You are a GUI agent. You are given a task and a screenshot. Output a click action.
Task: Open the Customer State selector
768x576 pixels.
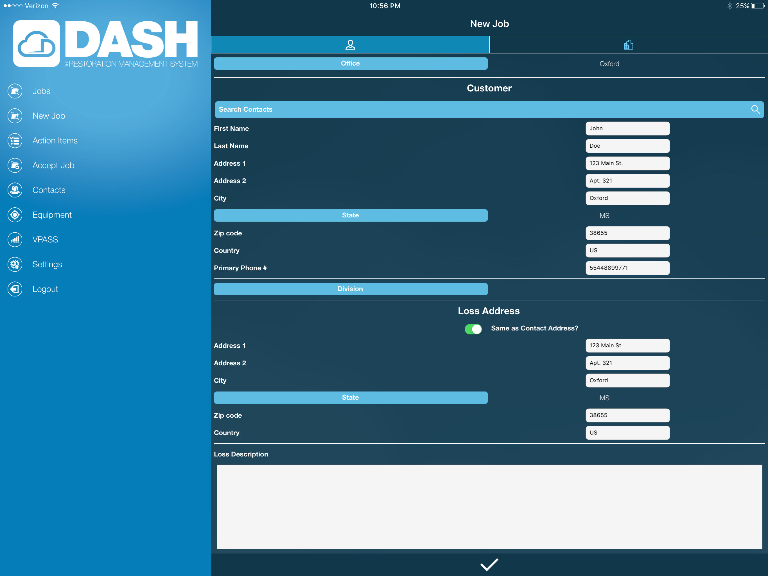pyautogui.click(x=351, y=215)
